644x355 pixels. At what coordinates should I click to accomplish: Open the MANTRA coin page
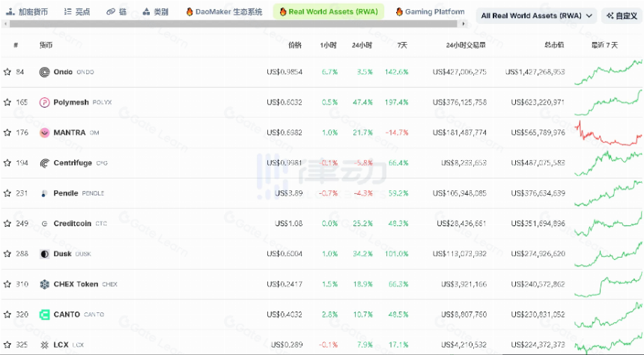[x=70, y=133]
